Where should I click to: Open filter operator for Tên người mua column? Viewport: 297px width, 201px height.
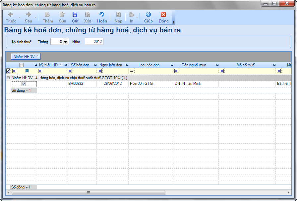176,71
